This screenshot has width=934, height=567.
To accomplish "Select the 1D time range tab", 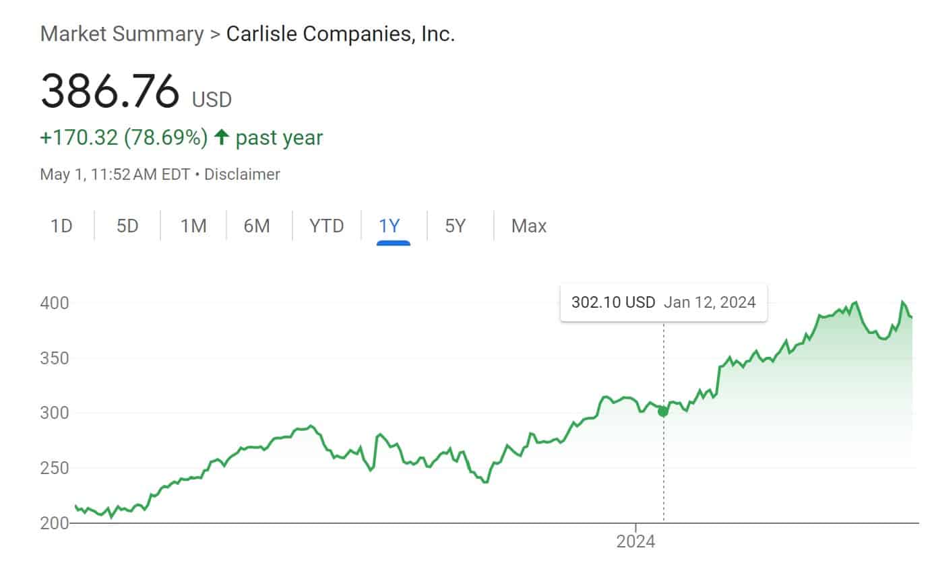I will pos(61,226).
